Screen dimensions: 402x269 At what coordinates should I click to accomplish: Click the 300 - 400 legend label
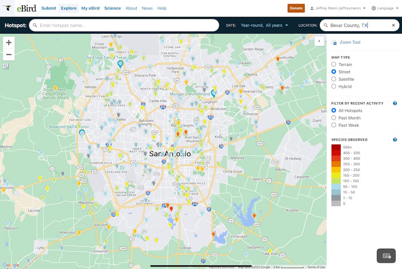(x=351, y=159)
